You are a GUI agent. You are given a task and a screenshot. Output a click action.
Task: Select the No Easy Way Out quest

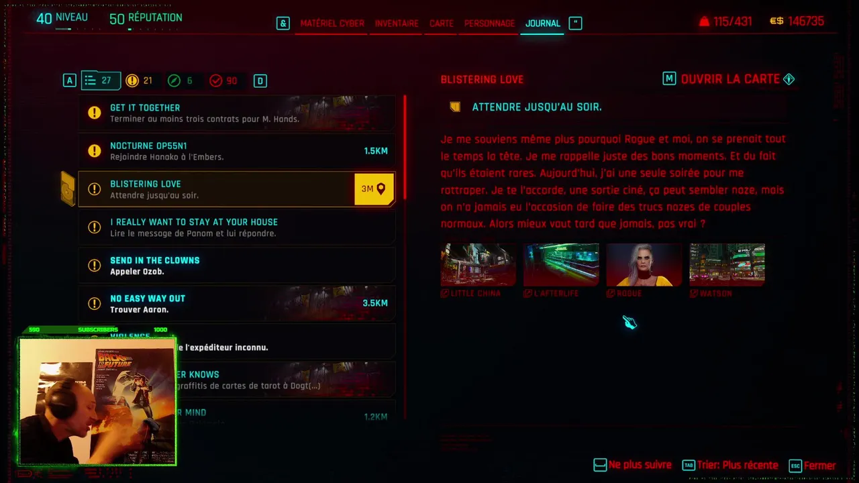[236, 303]
